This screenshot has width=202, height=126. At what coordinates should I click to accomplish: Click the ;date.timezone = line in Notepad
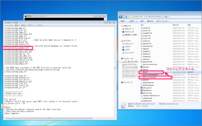12,113
